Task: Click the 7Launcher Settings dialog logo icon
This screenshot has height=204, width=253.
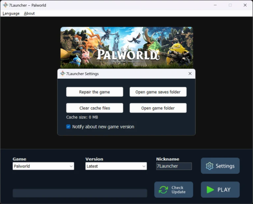Action: tap(63, 74)
